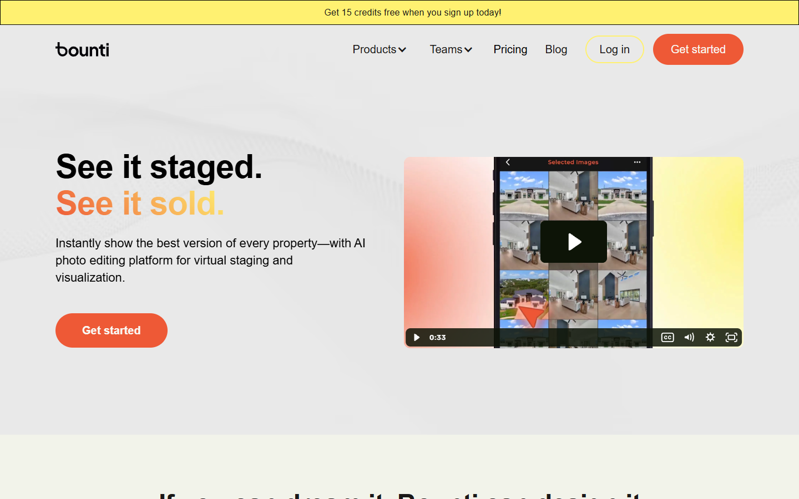Expand the Teams dropdown menu
Viewport: 799px width, 499px height.
pyautogui.click(x=451, y=49)
